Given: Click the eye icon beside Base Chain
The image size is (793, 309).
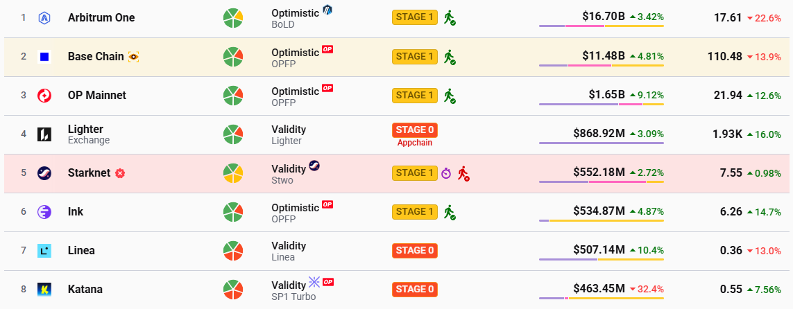Looking at the screenshot, I should pyautogui.click(x=133, y=57).
